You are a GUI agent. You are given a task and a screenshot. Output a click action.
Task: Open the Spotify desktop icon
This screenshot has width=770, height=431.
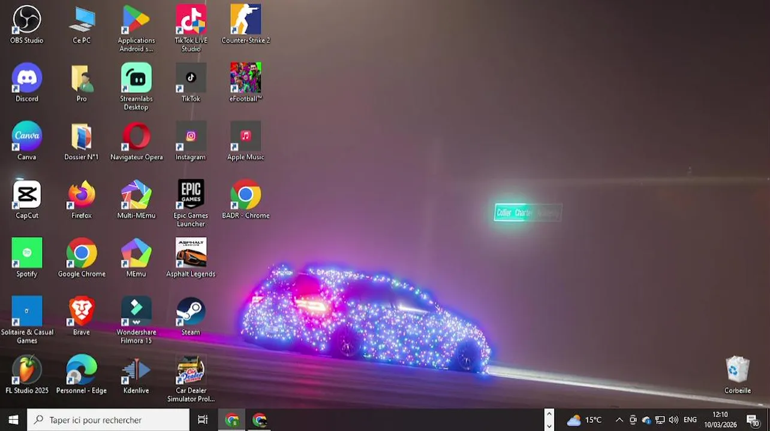point(27,257)
